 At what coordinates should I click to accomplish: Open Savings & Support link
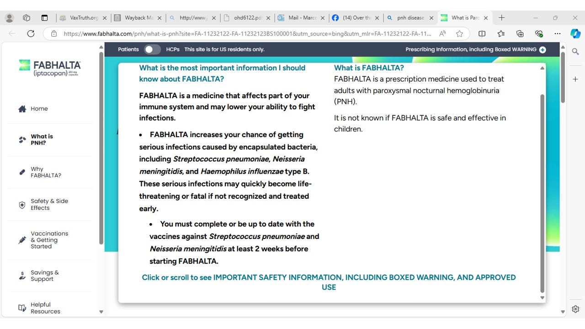(44, 276)
